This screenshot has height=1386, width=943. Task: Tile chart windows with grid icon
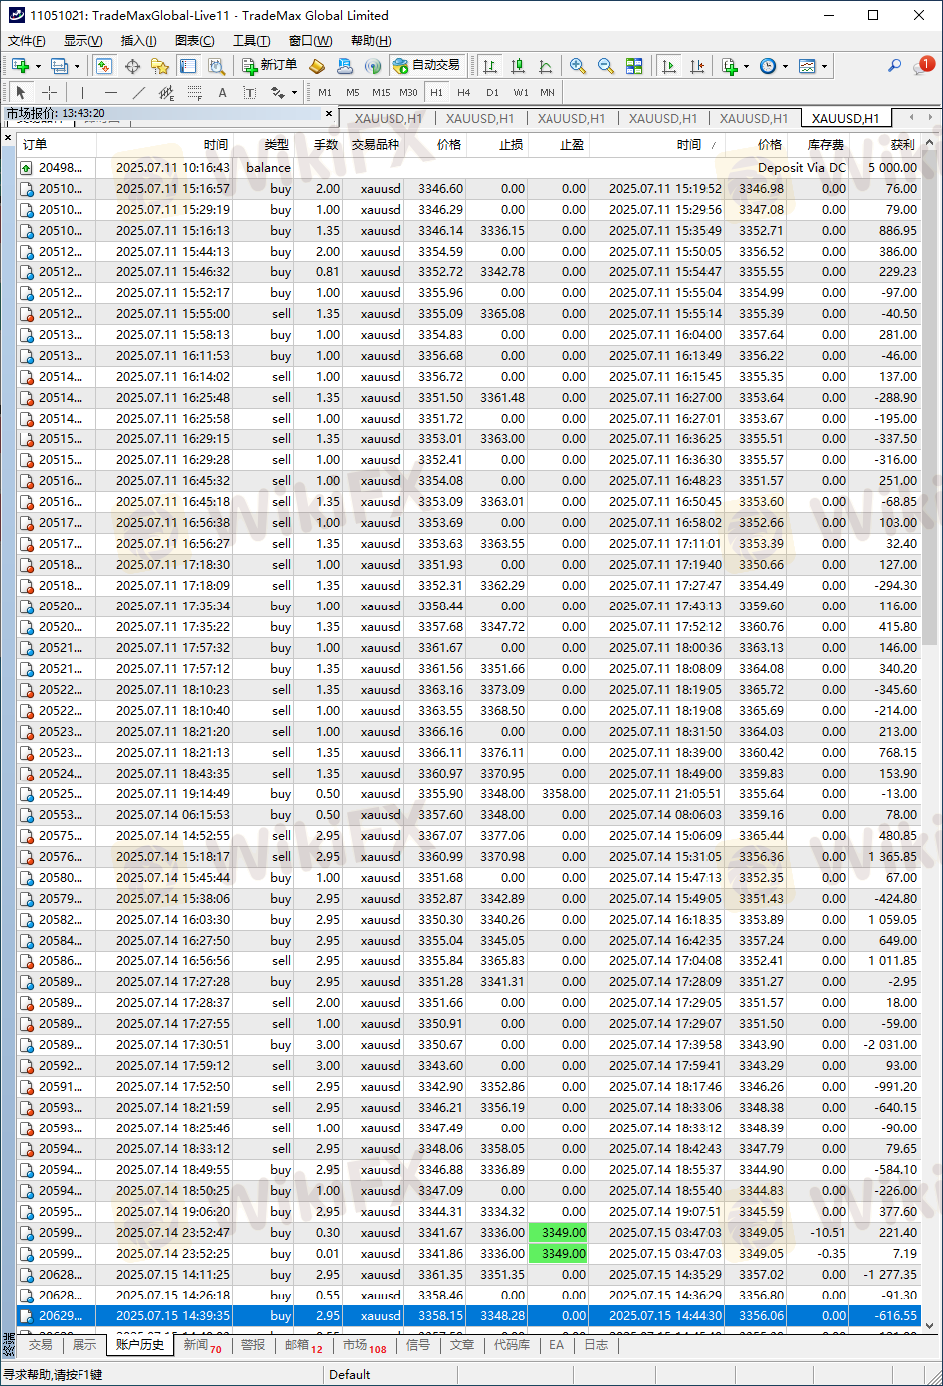point(634,66)
